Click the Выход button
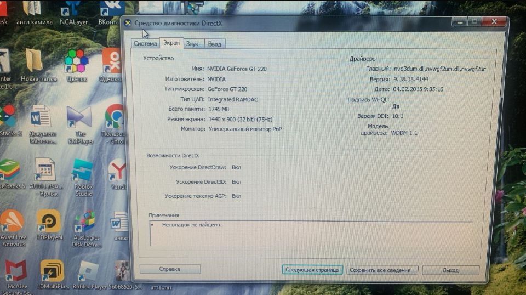Screen dimensions: 526x295 pyautogui.click(x=450, y=270)
